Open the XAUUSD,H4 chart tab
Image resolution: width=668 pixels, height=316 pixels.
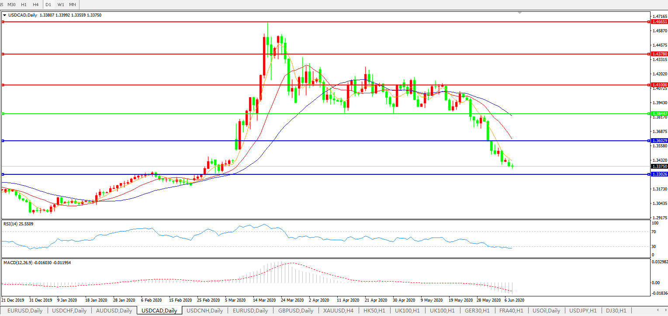[x=338, y=311]
